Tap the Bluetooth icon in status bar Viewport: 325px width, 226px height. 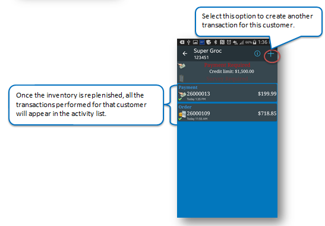click(216, 42)
